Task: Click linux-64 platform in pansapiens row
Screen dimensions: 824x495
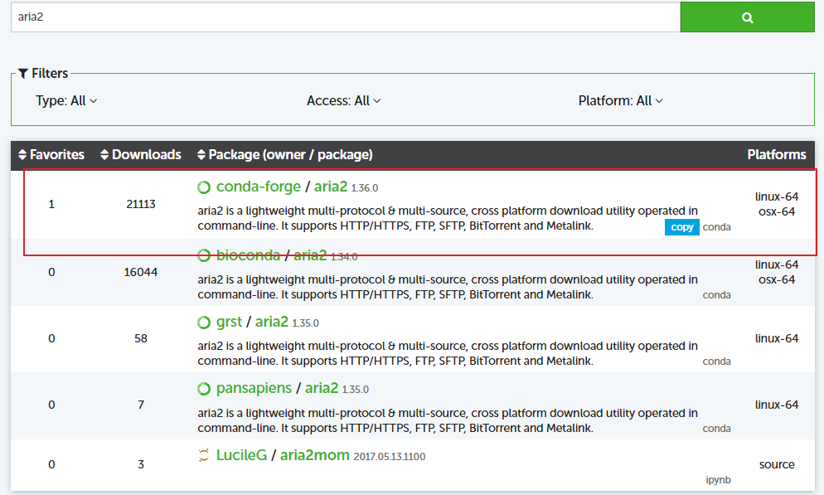Action: coord(777,405)
